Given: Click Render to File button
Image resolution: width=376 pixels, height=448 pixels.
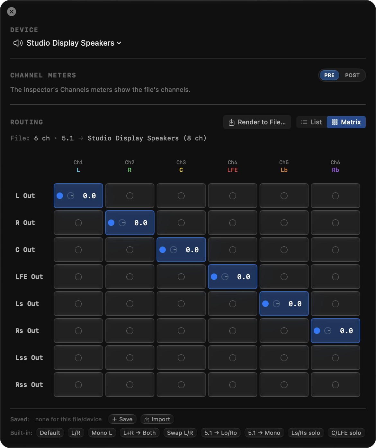Looking at the screenshot, I should pyautogui.click(x=257, y=122).
